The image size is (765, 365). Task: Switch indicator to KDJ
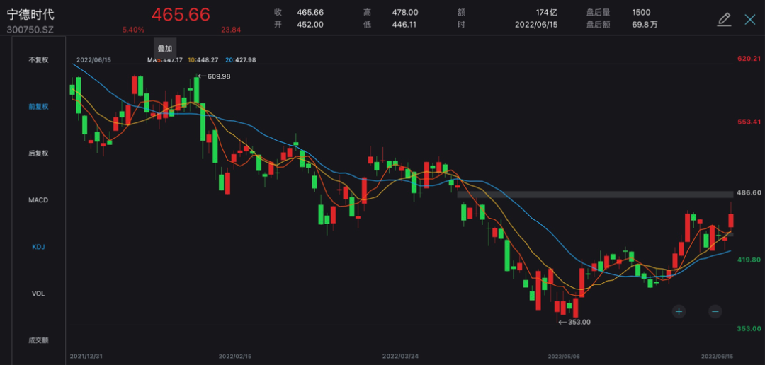pyautogui.click(x=38, y=247)
